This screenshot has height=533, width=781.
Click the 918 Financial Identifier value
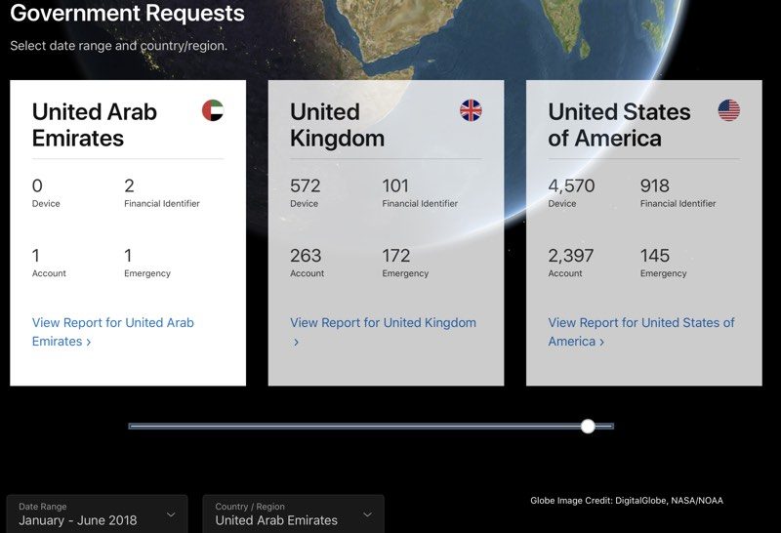[x=654, y=185]
